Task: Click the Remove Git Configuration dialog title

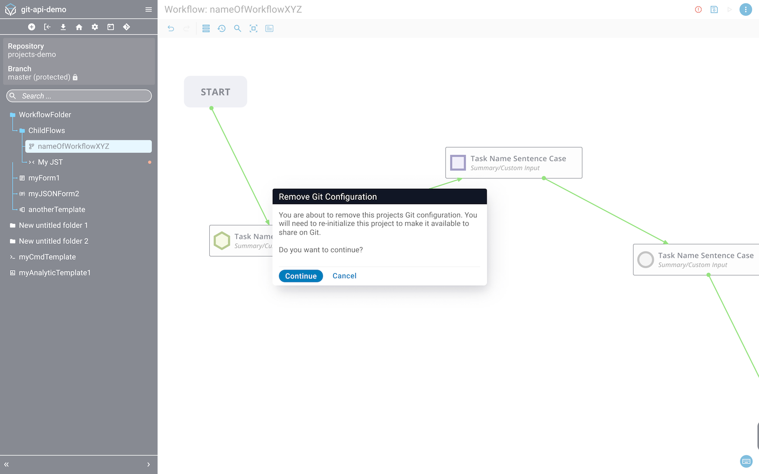Action: tap(328, 197)
